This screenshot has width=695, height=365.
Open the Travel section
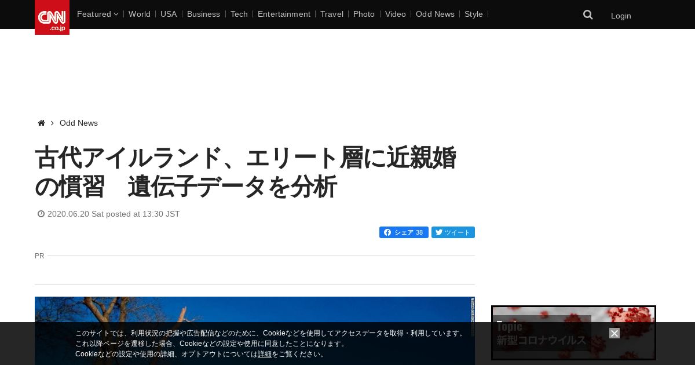click(332, 14)
